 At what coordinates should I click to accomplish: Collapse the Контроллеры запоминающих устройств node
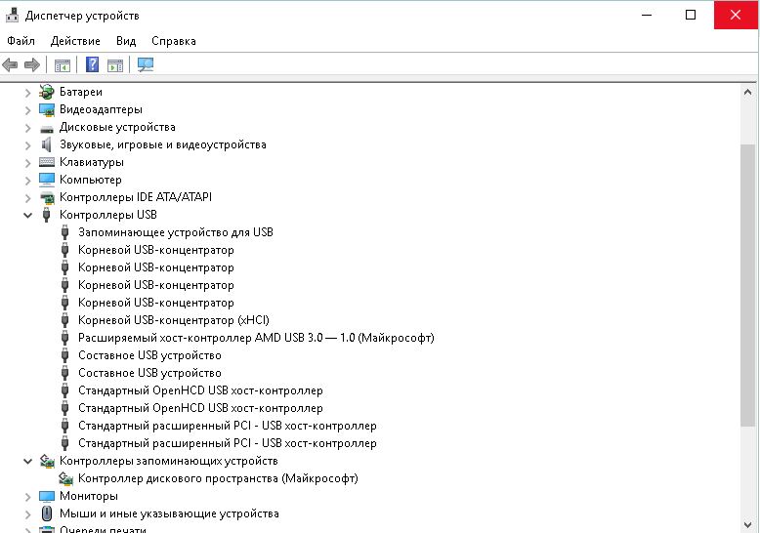(x=28, y=461)
